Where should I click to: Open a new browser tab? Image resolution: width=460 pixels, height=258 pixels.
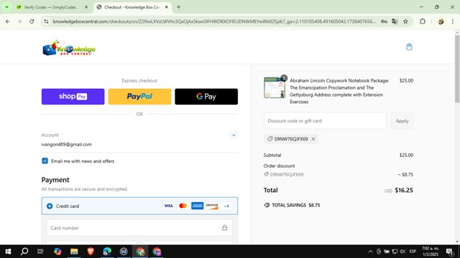point(178,7)
